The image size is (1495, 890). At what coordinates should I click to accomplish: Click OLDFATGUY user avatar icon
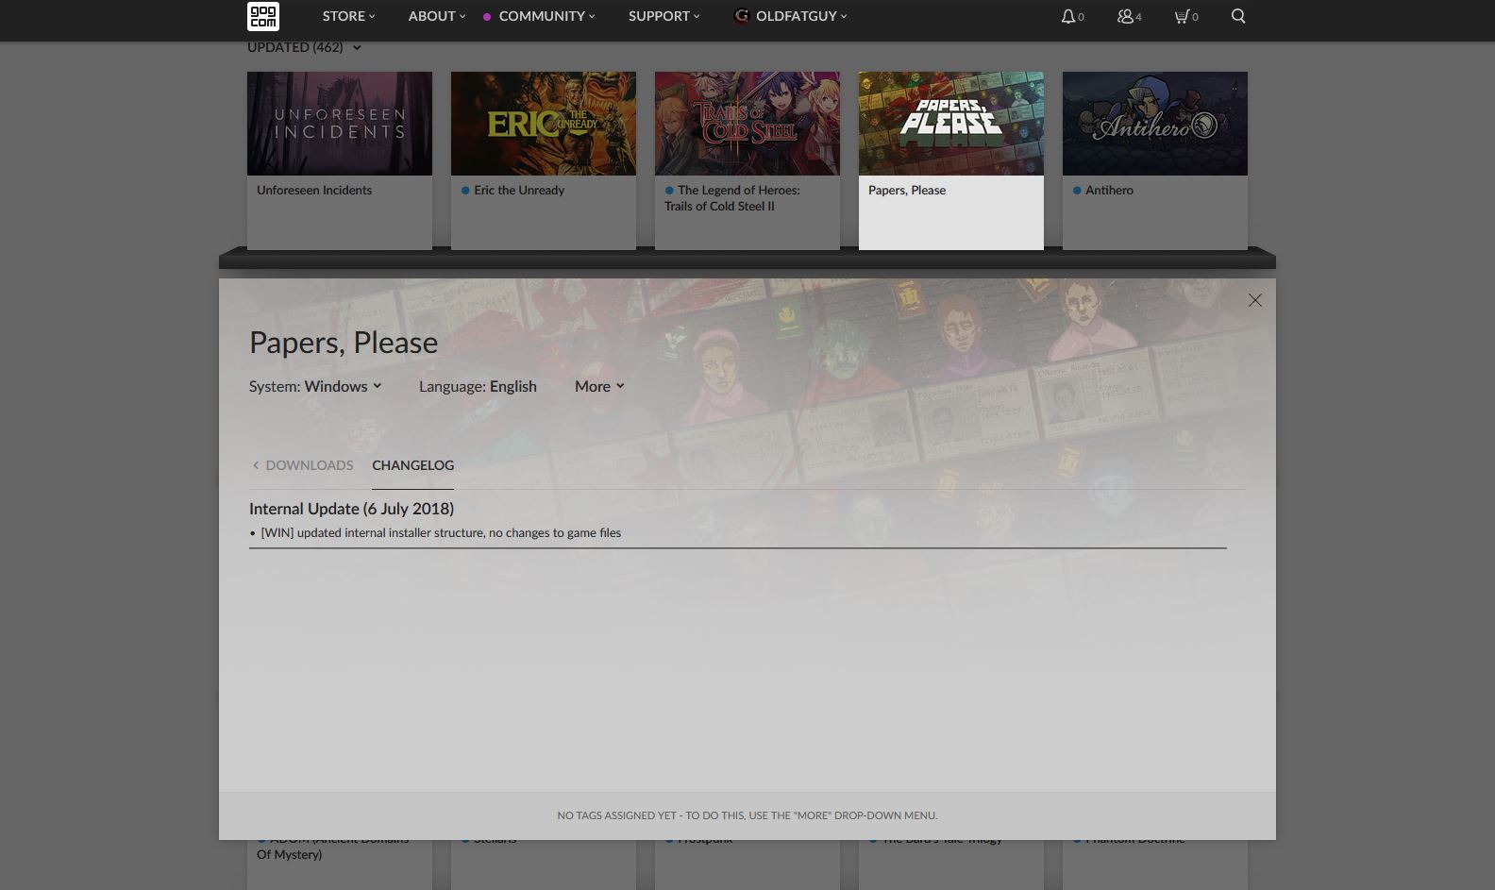[x=741, y=16]
